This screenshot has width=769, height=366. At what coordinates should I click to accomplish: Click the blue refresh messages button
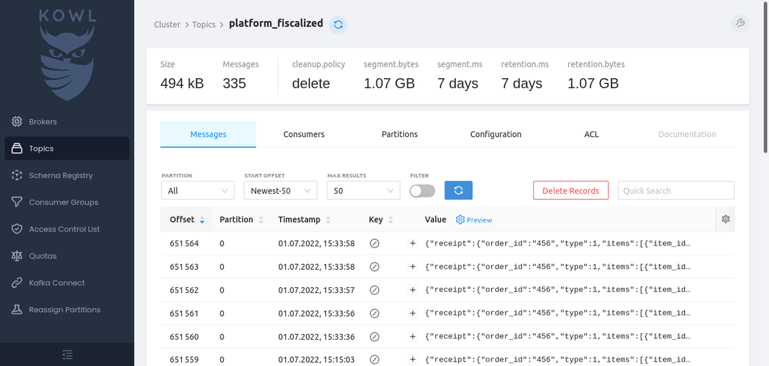(x=458, y=190)
